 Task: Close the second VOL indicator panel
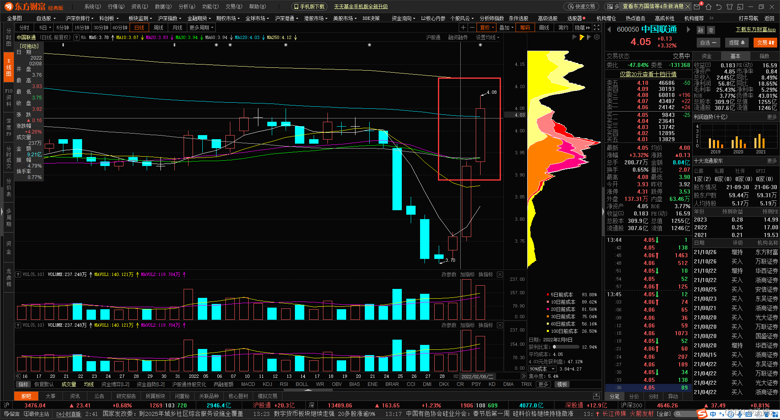(500, 325)
